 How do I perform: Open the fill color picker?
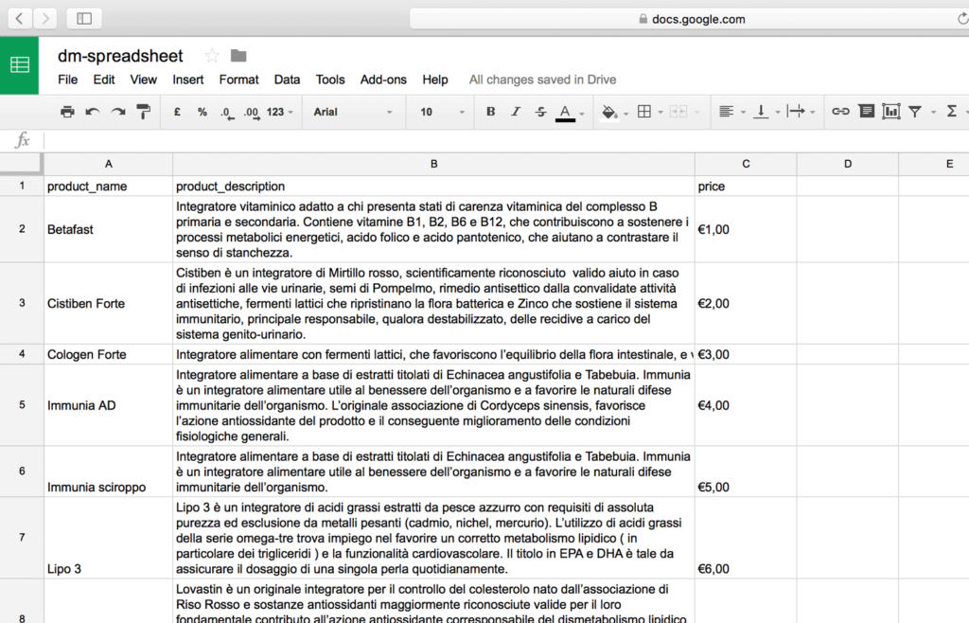coord(610,113)
